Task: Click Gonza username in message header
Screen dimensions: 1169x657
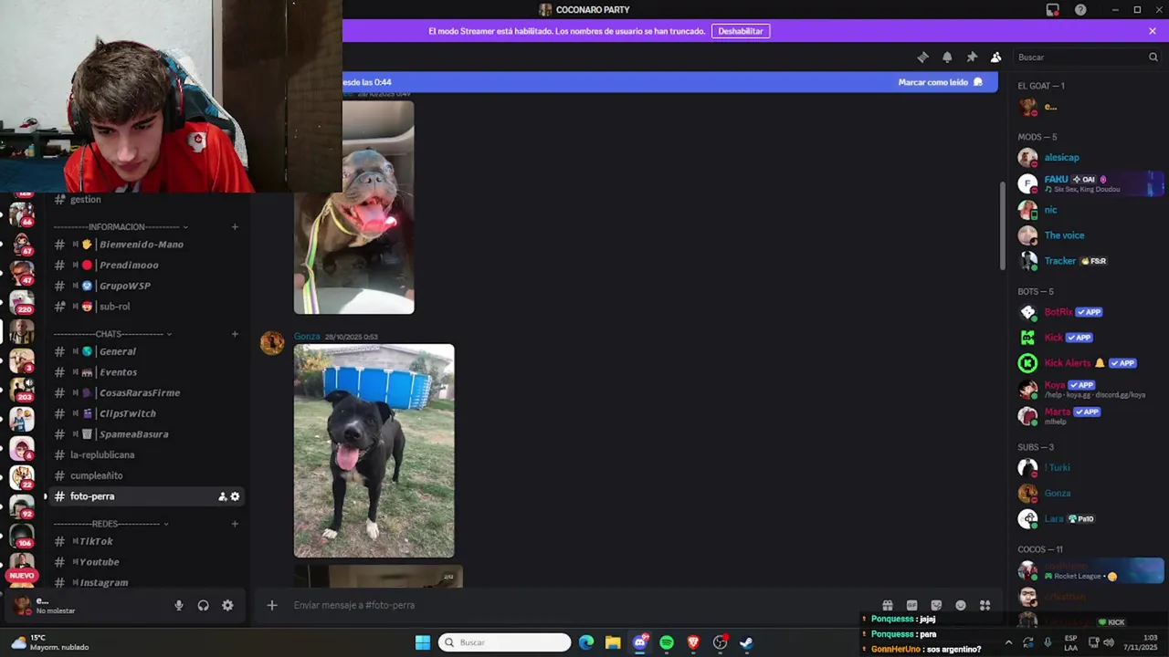Action: click(x=307, y=337)
